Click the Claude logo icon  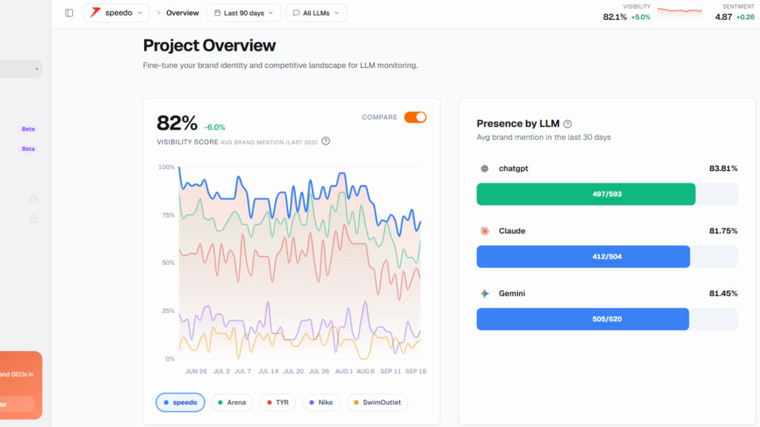484,231
